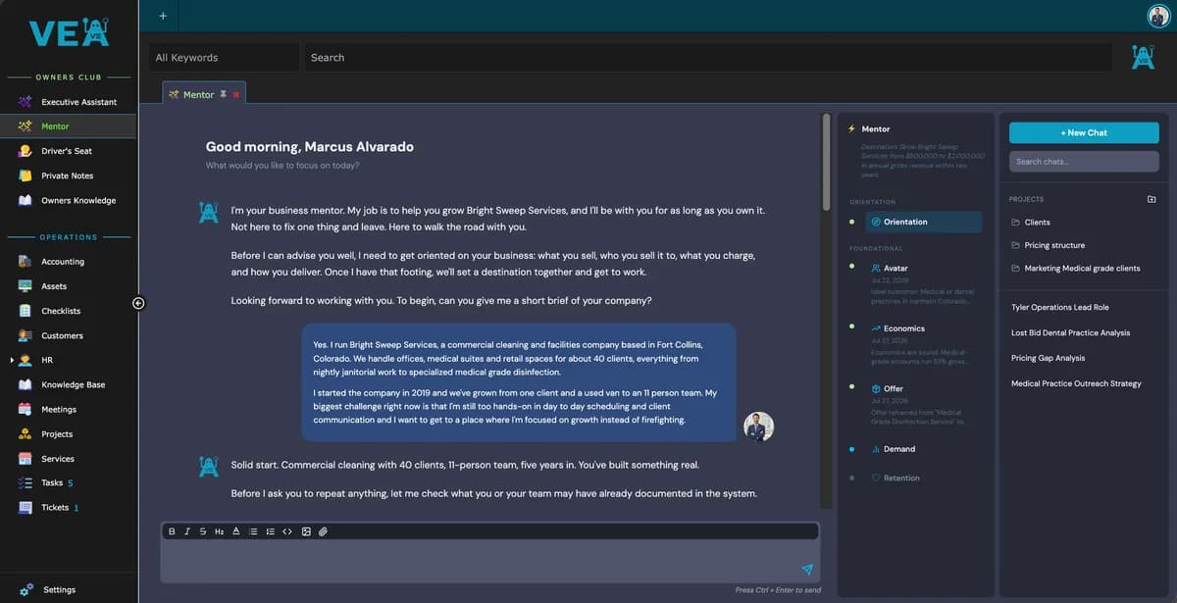The image size is (1177, 603).
Task: Go to Owners Knowledge section
Action: [69, 200]
